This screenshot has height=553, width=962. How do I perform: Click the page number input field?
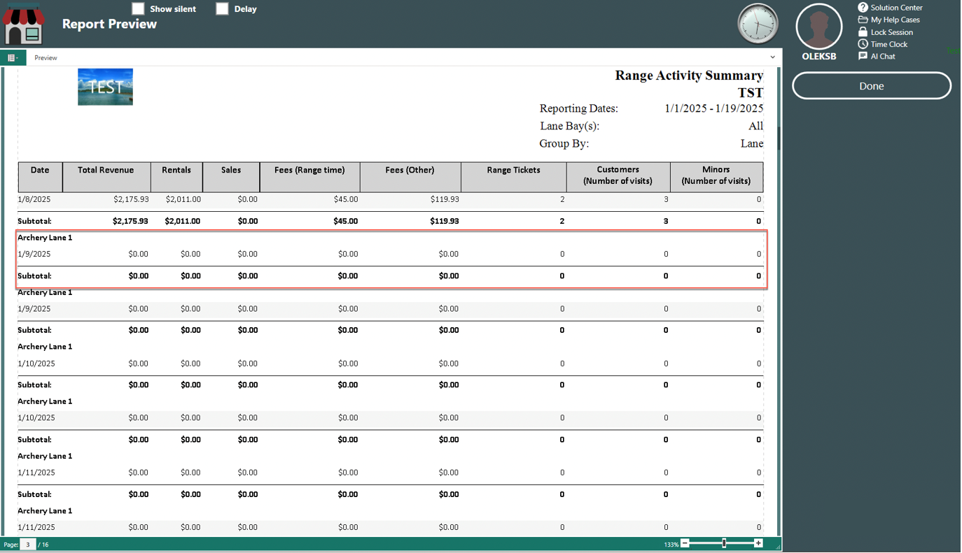(x=27, y=544)
